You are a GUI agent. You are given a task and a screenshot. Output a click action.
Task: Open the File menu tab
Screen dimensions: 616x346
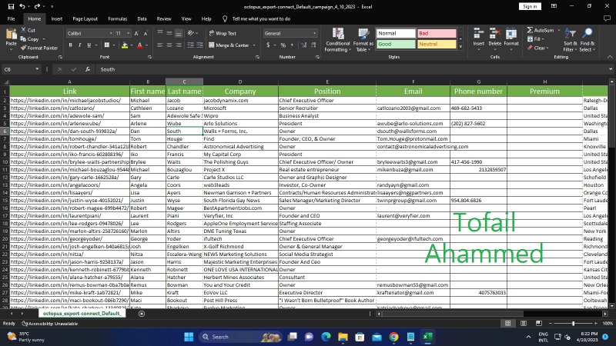coord(11,18)
